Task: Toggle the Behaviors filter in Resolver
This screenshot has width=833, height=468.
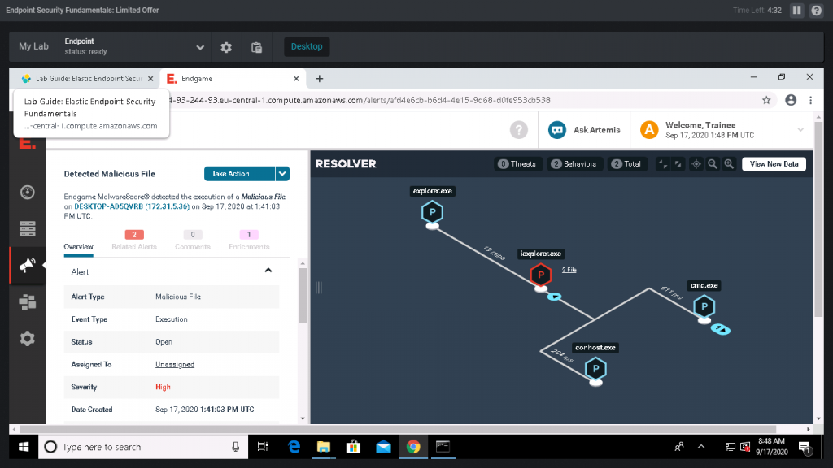Action: (574, 164)
